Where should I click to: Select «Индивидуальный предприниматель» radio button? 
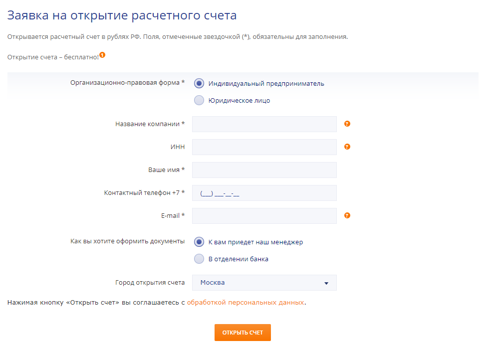click(199, 83)
